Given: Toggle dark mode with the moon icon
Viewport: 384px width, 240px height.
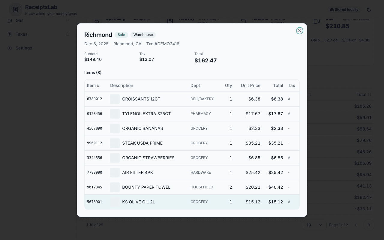Looking at the screenshot, I should pos(369,9).
